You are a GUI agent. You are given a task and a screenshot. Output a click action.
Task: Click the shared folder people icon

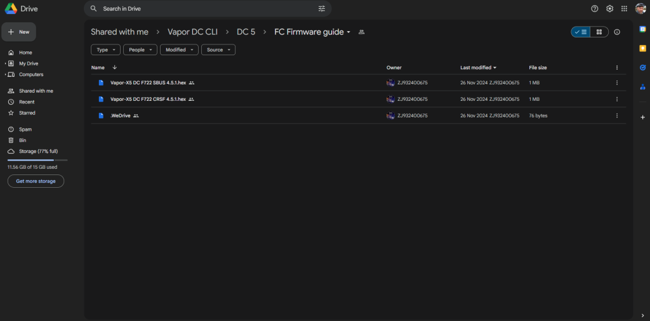361,32
